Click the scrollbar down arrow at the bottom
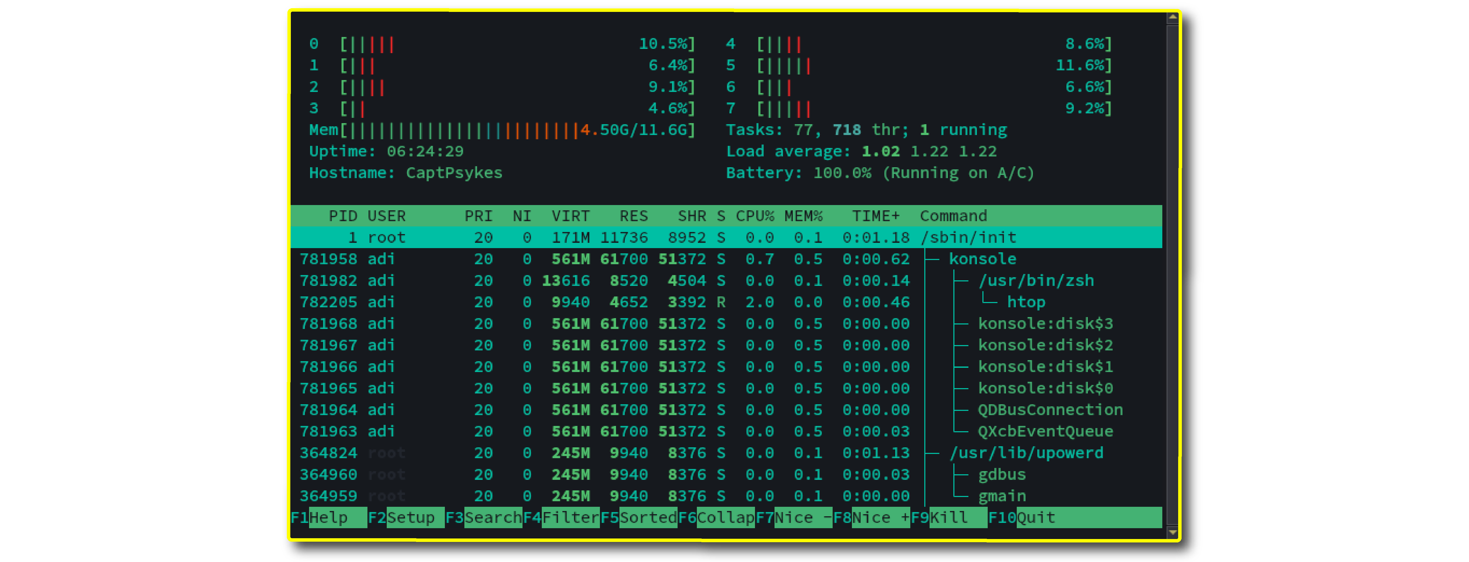Screen dimensions: 1469x562 (x=1172, y=532)
